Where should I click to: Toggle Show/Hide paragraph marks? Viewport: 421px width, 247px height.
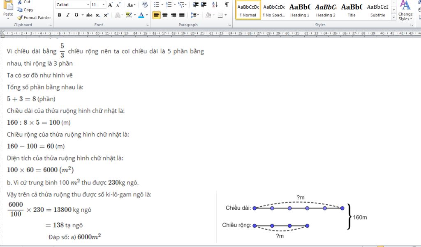click(x=227, y=5)
